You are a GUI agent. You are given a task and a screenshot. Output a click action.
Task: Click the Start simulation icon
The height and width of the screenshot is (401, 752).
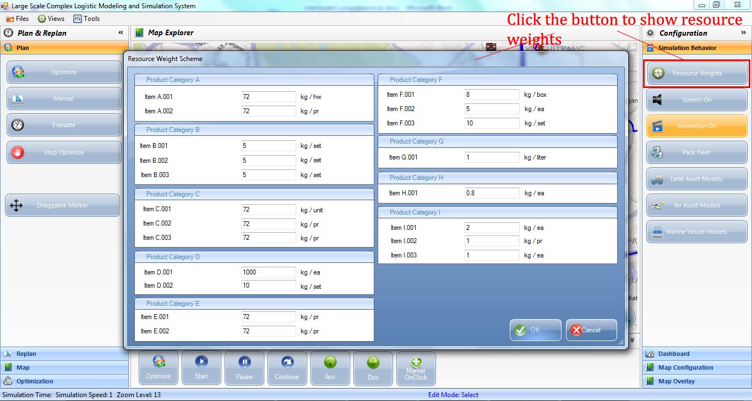pos(201,367)
